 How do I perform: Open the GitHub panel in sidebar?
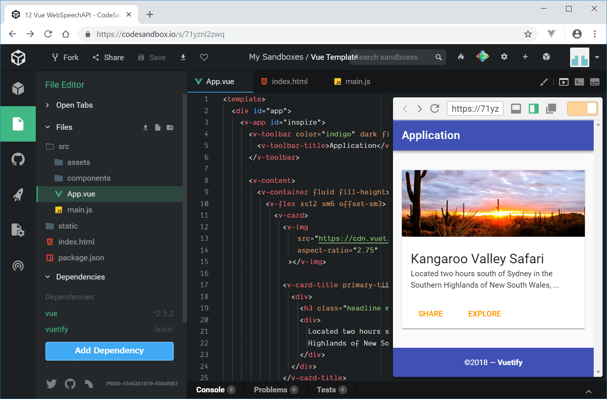[18, 160]
